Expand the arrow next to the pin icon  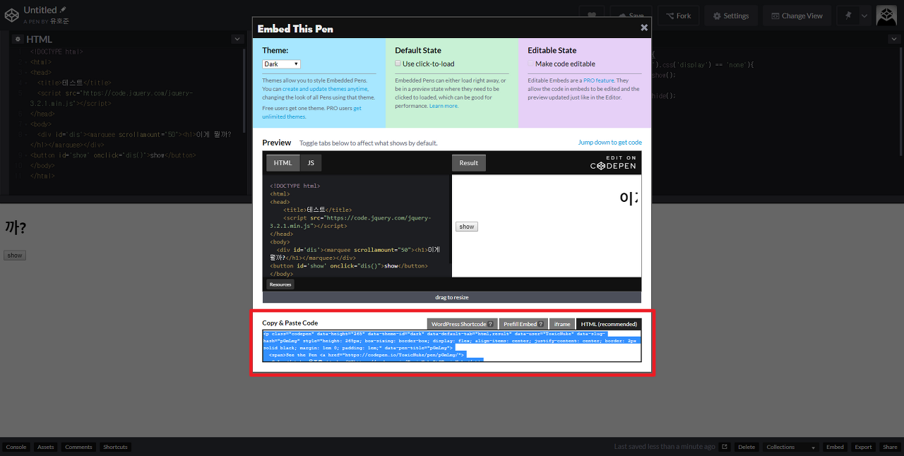coord(864,16)
